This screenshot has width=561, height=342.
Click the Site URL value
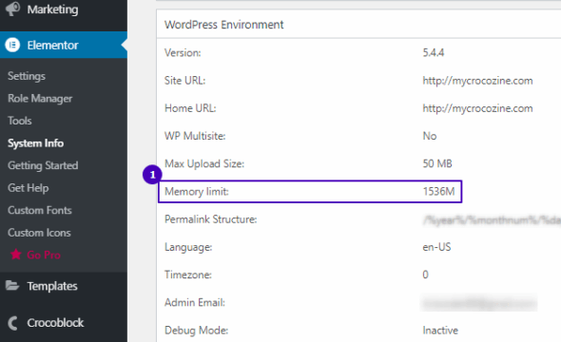point(477,81)
